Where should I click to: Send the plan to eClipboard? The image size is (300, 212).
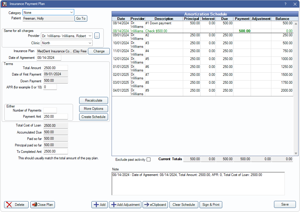coord(155,205)
